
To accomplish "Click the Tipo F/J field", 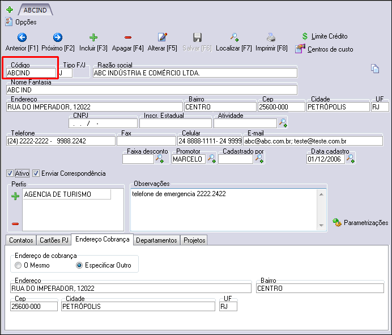I will click(66, 73).
